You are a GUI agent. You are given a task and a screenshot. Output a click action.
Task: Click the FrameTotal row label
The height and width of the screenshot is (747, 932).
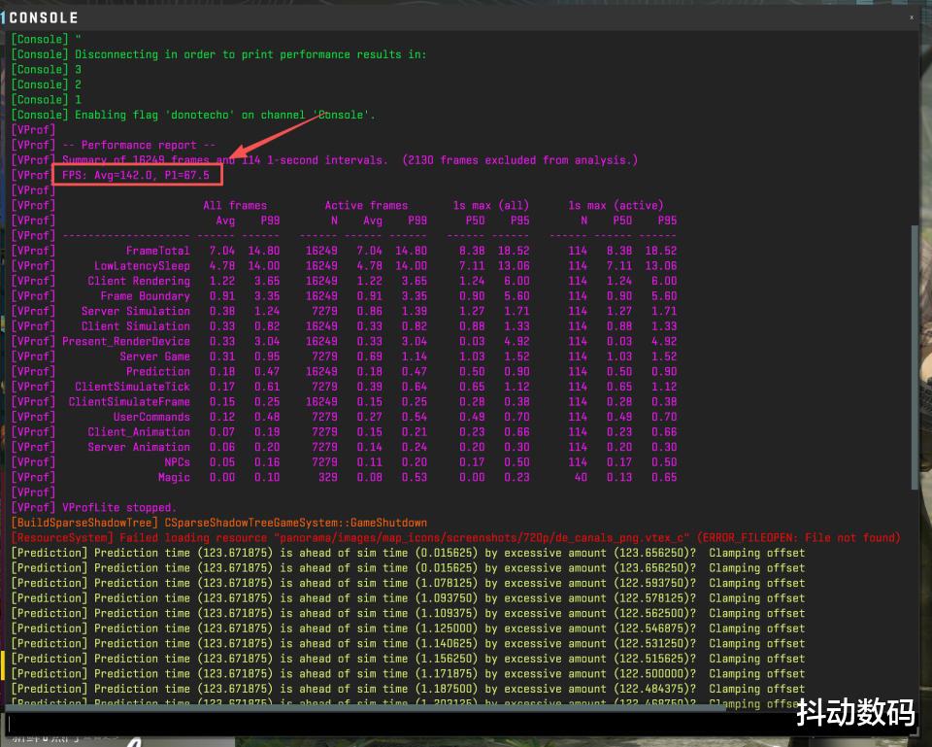157,251
